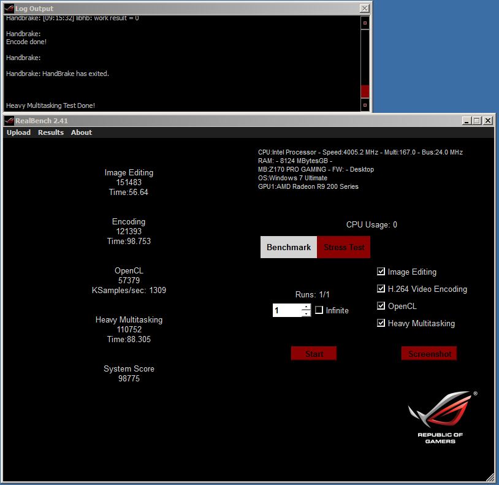Image resolution: width=499 pixels, height=485 pixels.
Task: Click the 'Encode done!' log line
Action: click(x=26, y=42)
